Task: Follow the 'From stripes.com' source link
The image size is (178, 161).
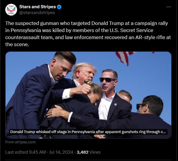Action: click(x=21, y=142)
